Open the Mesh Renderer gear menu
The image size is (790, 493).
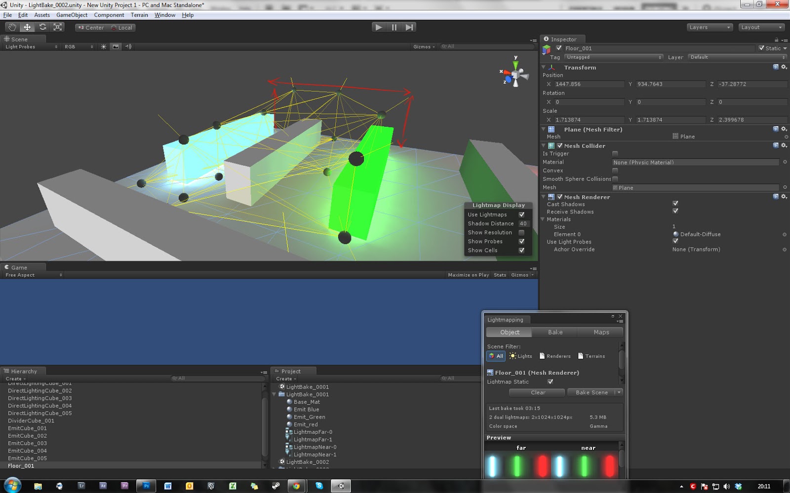coord(784,197)
